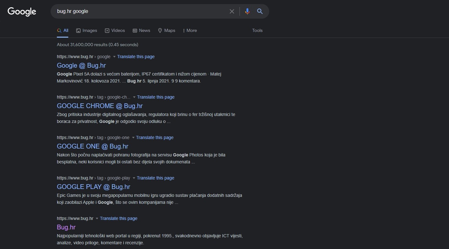Click the URL 'https://www.bug.hr › tag › google-one'
449x249 pixels.
(x=93, y=138)
